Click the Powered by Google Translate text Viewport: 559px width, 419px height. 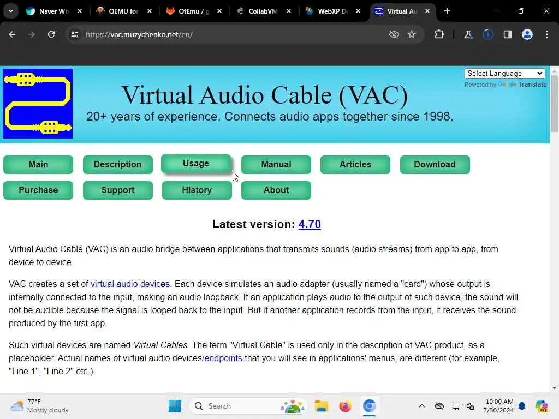click(506, 85)
